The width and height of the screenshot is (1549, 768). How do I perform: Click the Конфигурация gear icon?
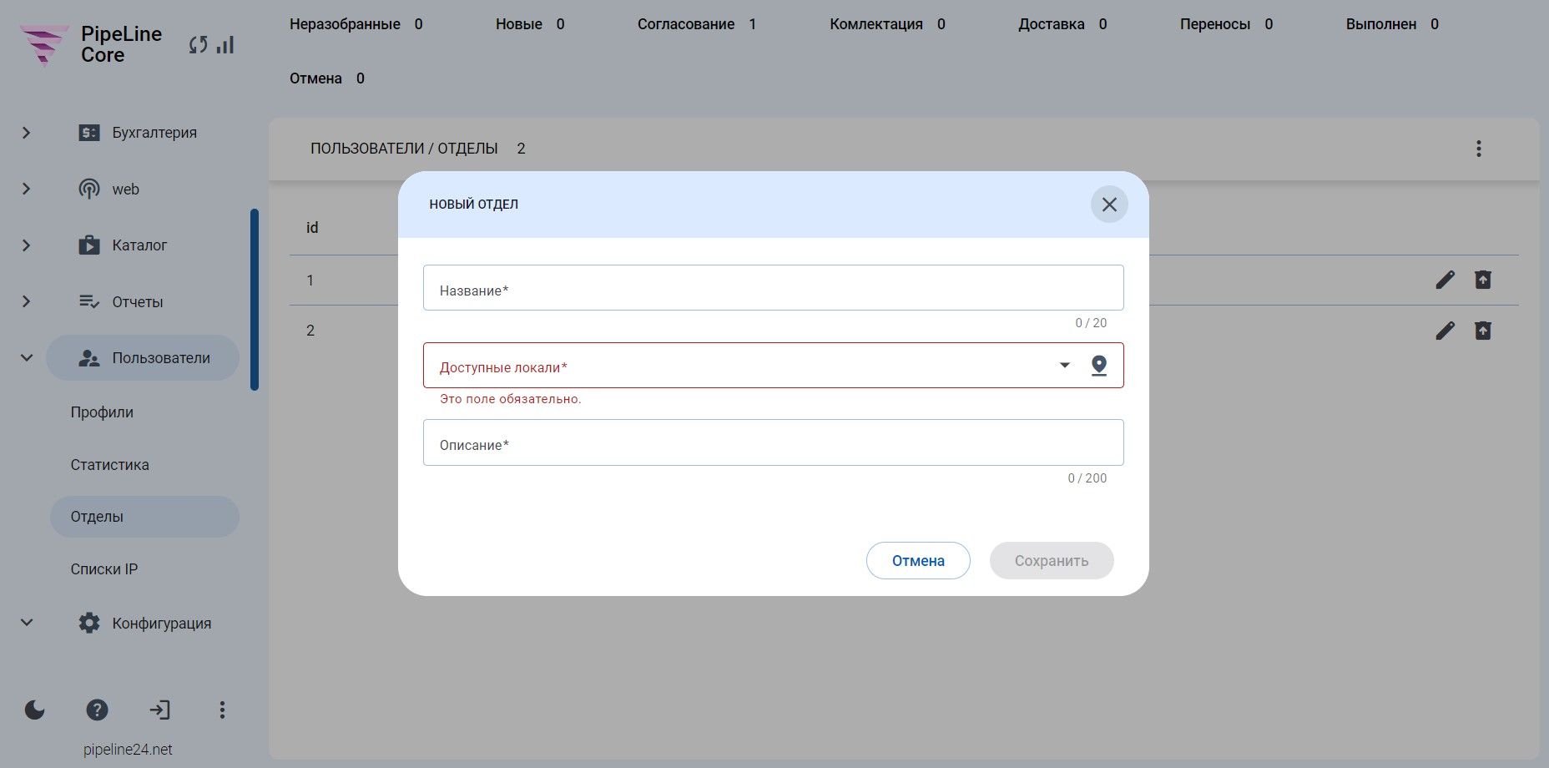[89, 624]
